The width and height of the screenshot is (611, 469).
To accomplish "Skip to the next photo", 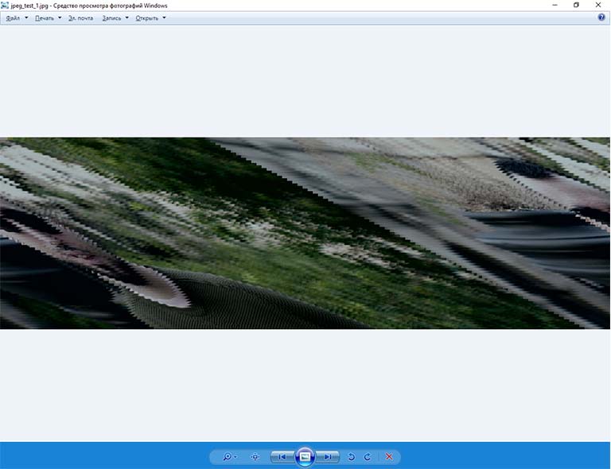I will (328, 457).
